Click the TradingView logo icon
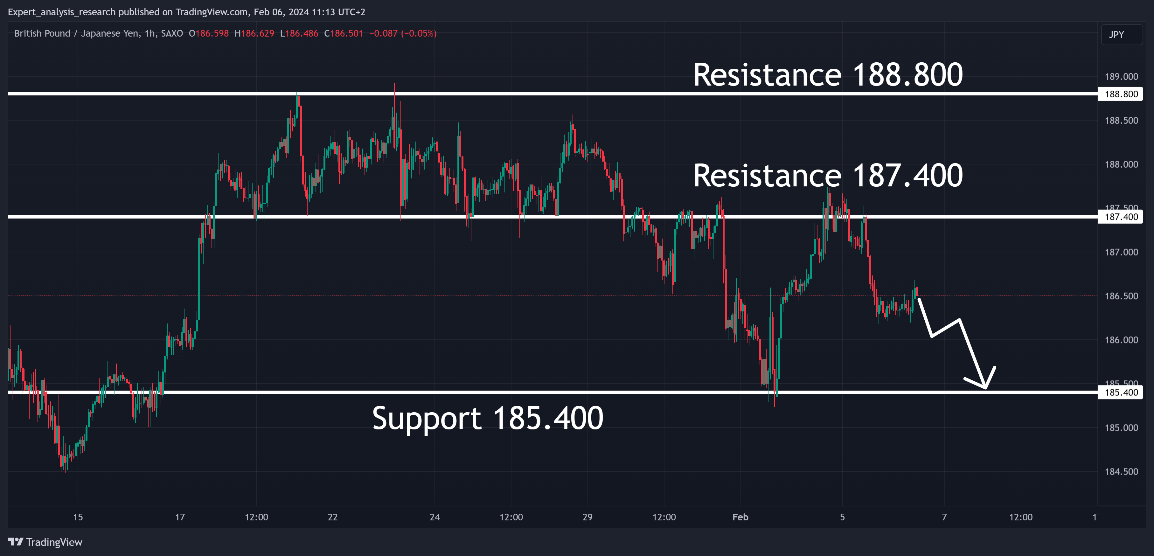The width and height of the screenshot is (1154, 556). (15, 542)
